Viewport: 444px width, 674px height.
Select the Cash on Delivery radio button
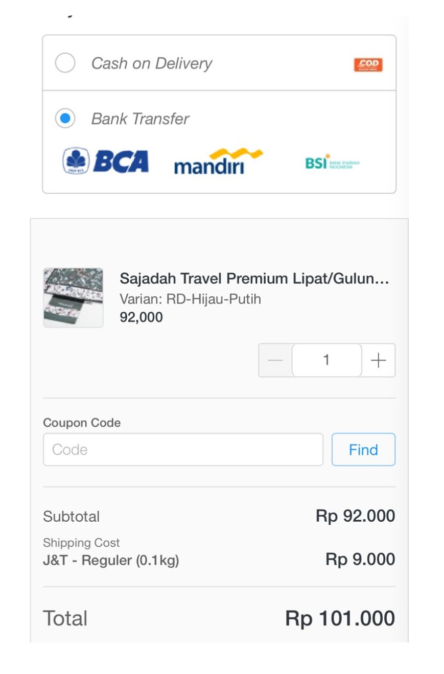click(65, 63)
